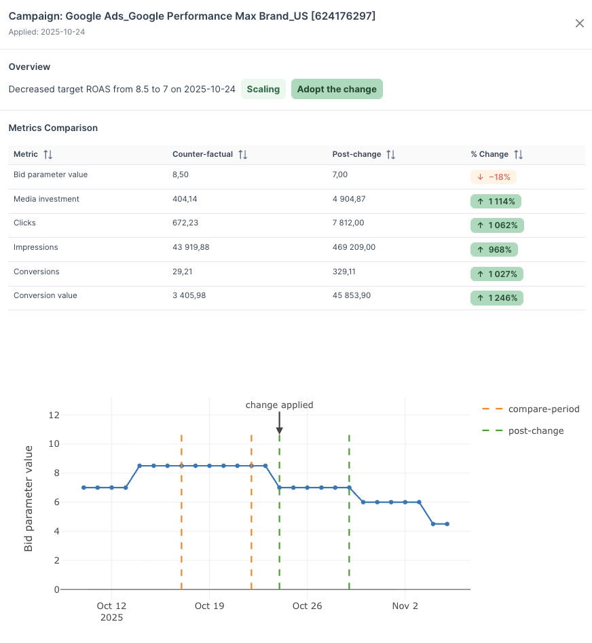Click the last data point on chart line
Screen dimensions: 592x643
[x=447, y=524]
